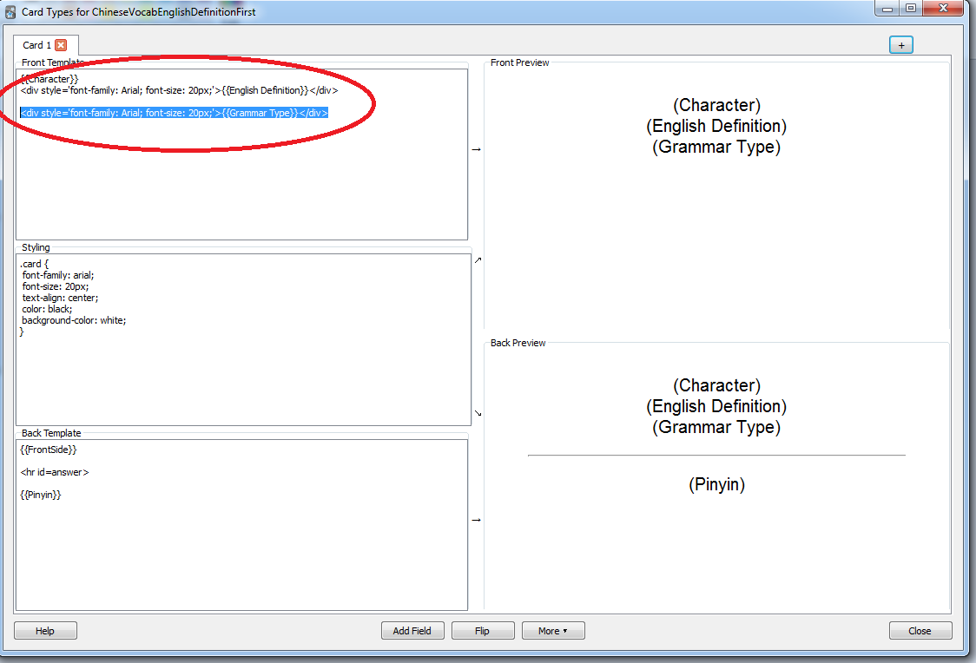The width and height of the screenshot is (976, 663).
Task: Click the + icon to add a new card type
Action: 900,44
